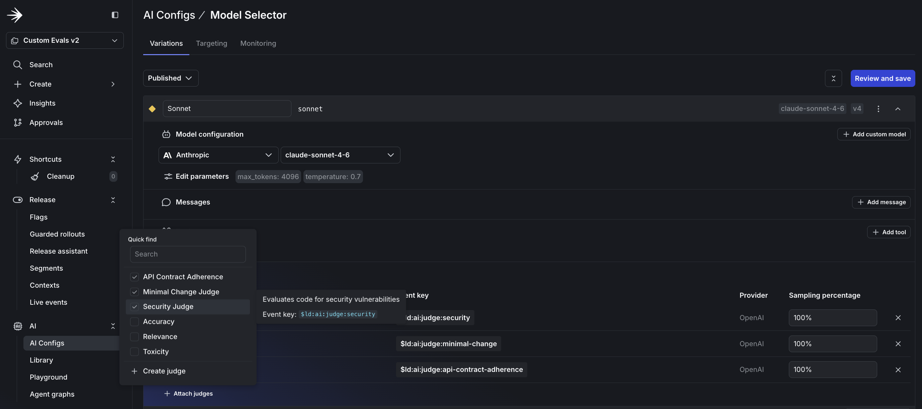Open the Anthropic provider dropdown
Screen dimensions: 922x409
pos(218,155)
